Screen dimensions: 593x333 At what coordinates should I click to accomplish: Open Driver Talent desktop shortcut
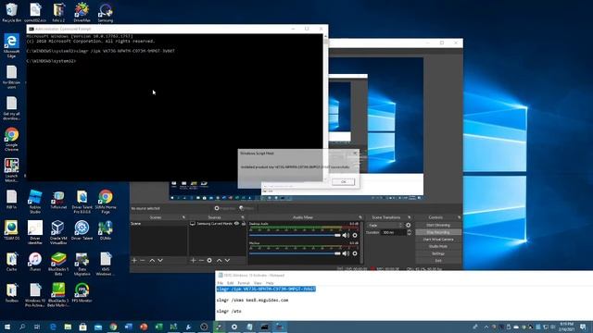(82, 230)
